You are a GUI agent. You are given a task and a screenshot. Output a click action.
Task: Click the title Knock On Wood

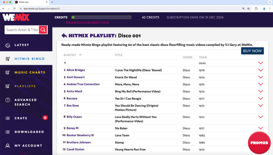[x=126, y=77]
